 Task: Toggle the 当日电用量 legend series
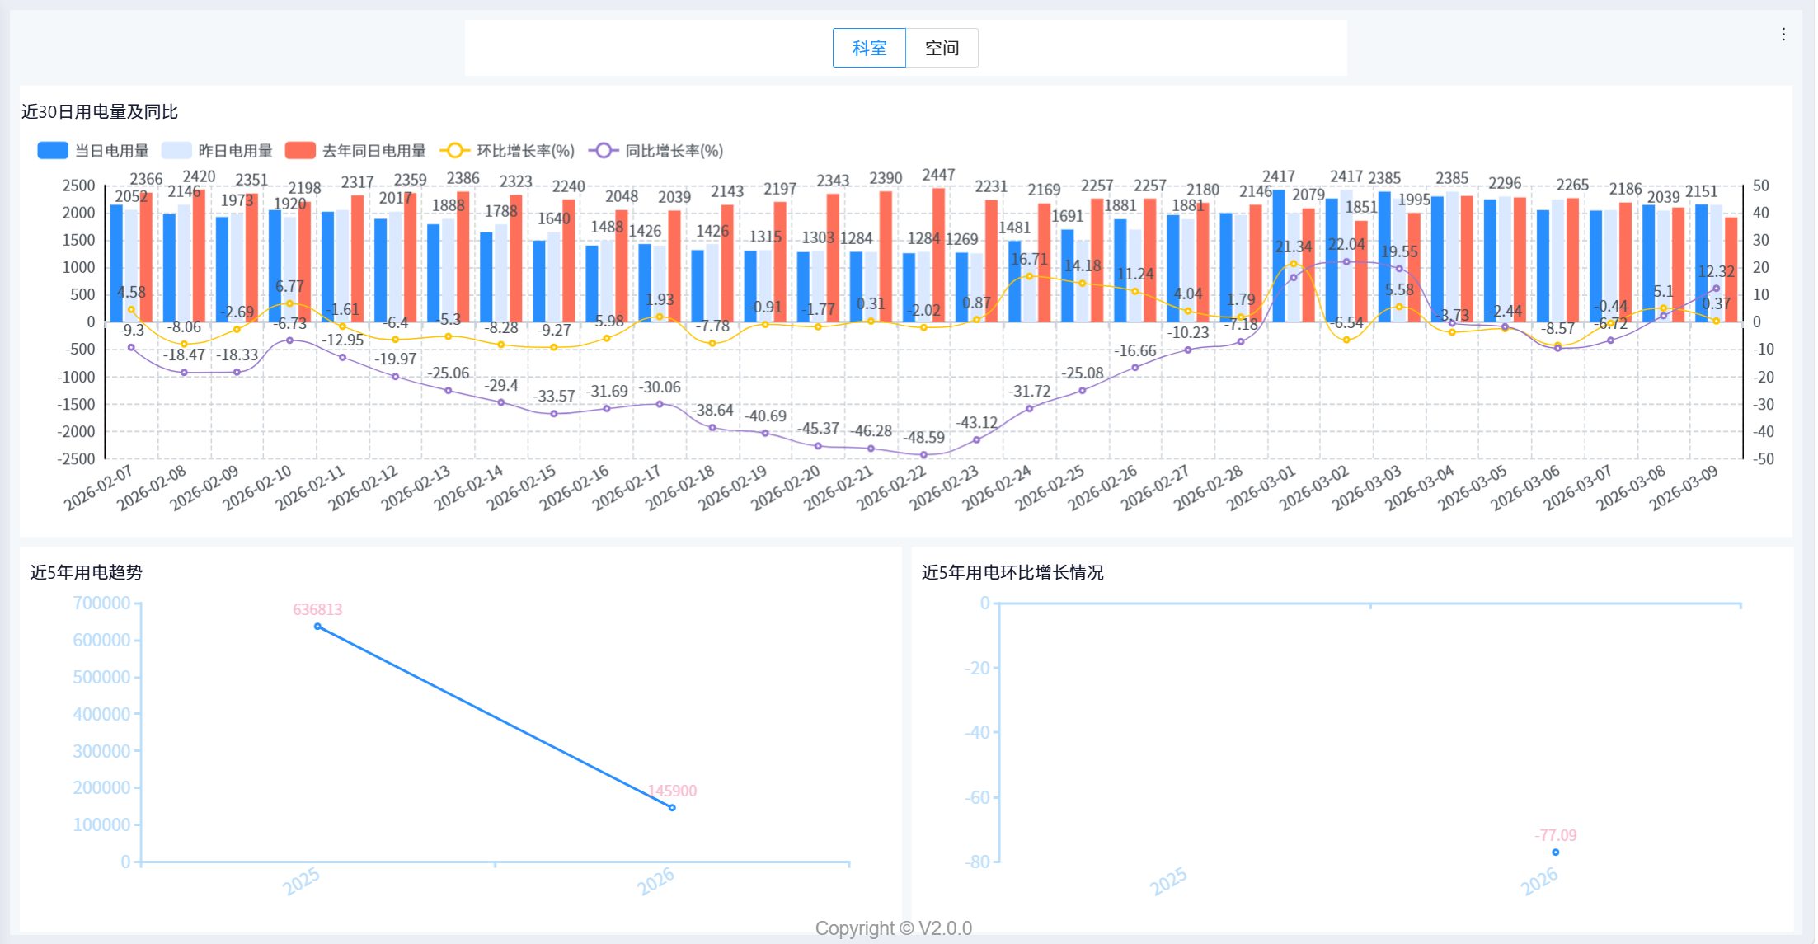(93, 151)
